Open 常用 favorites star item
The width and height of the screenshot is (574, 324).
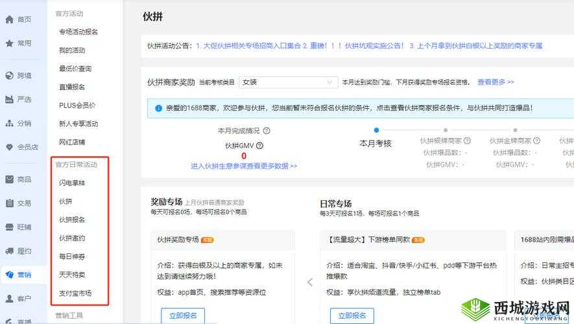coord(18,43)
